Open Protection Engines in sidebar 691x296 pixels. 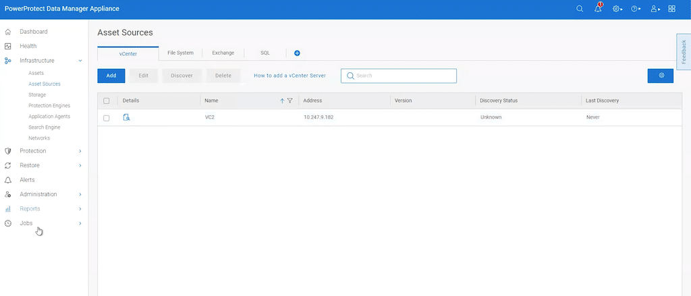pos(49,106)
